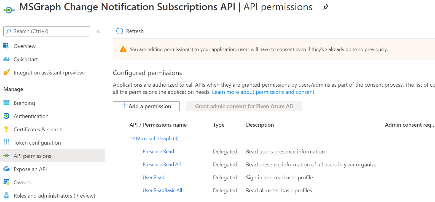Click 'Read all users' basic profiles' description

coord(279,190)
